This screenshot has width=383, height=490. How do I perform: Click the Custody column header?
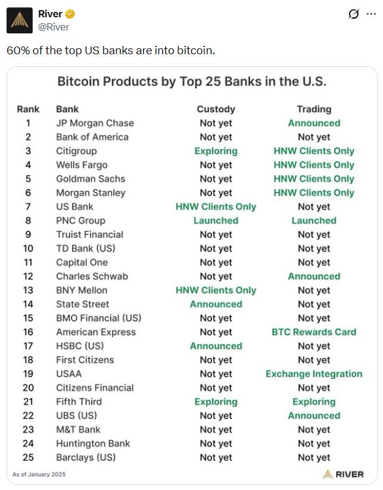click(216, 109)
